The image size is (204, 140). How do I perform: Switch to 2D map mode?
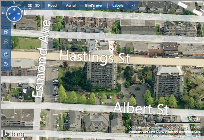click(30, 6)
